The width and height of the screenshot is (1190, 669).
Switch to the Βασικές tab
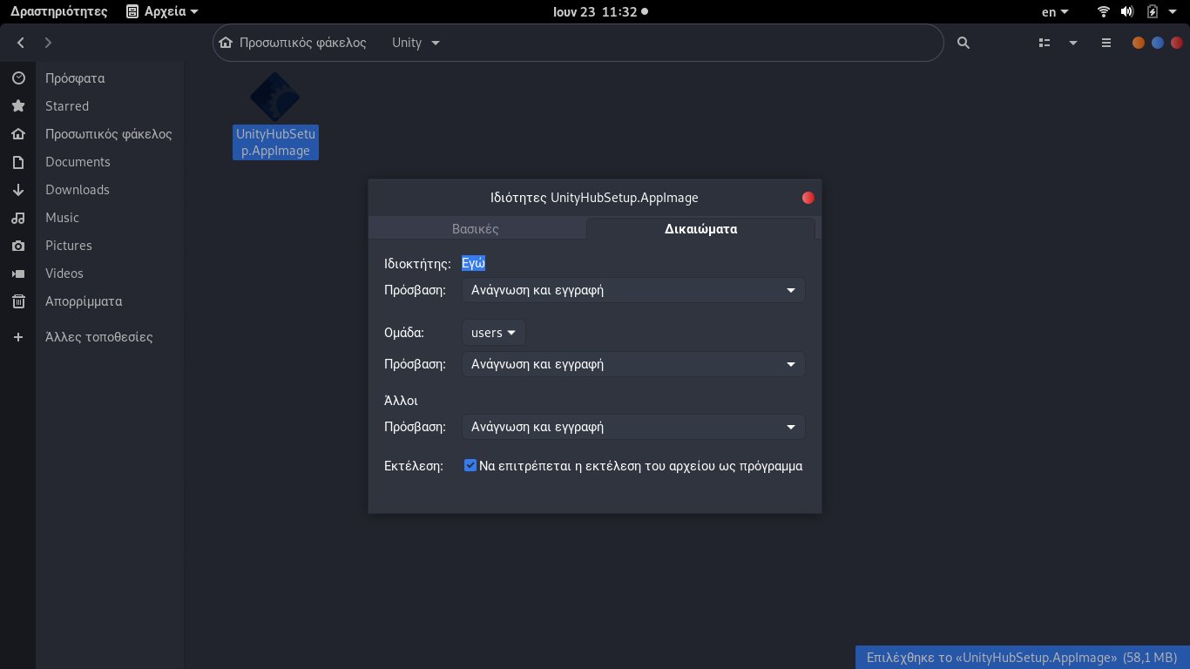[x=476, y=229]
